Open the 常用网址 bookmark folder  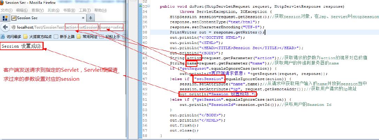point(87,37)
